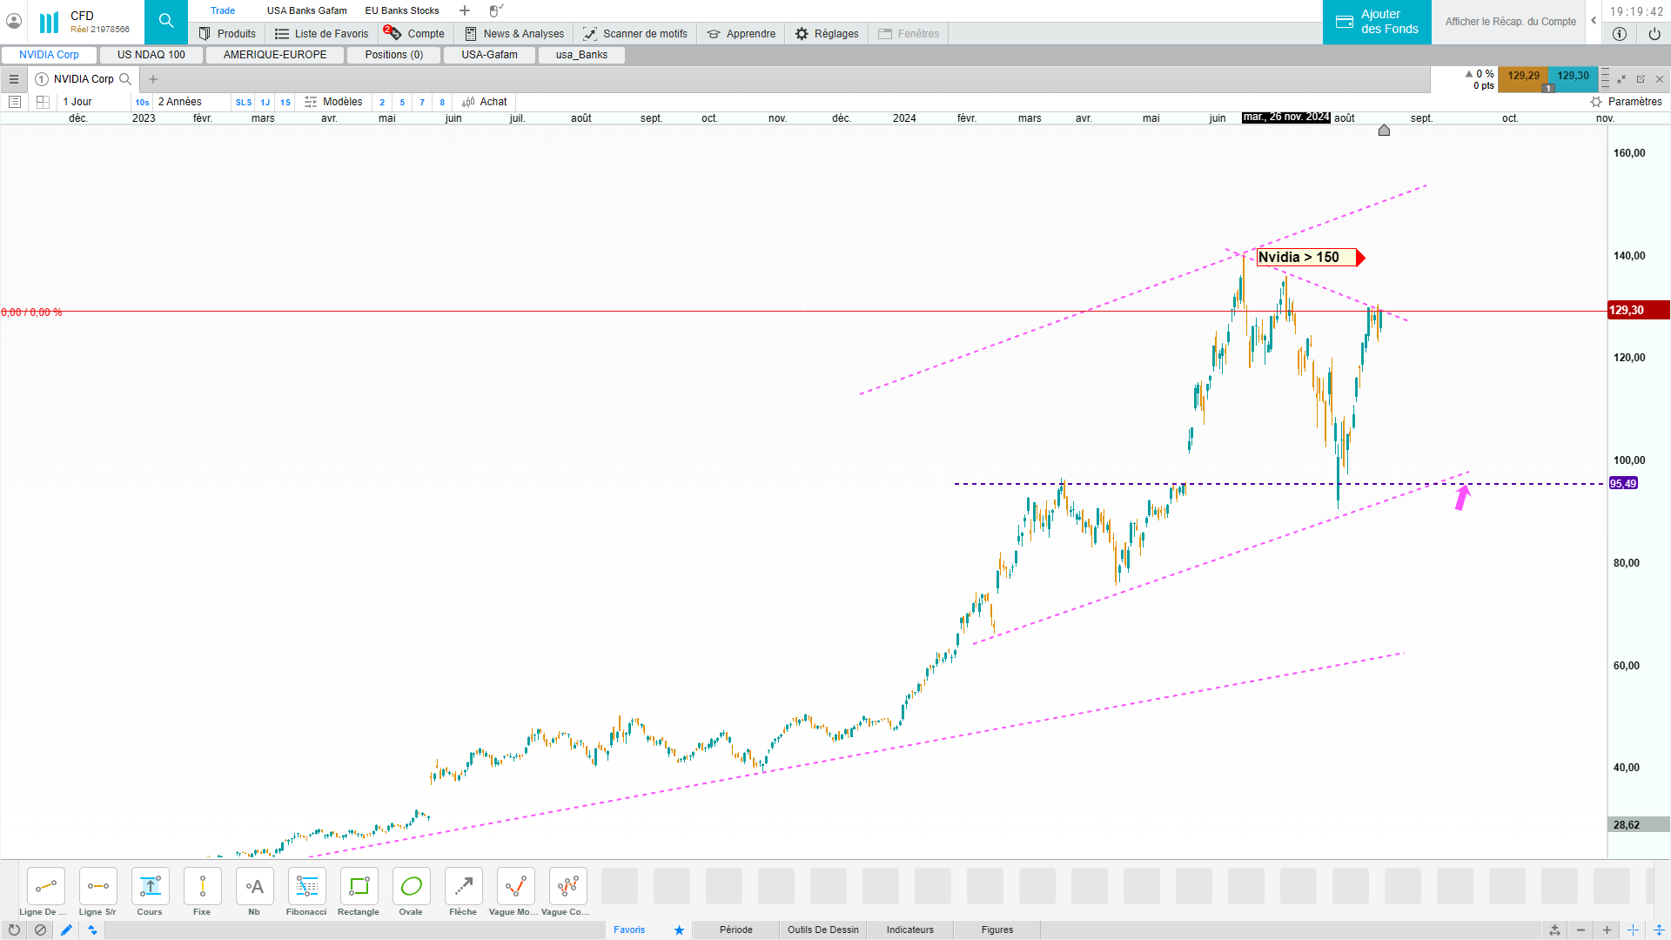Select the Flèche arrow tool
This screenshot has width=1671, height=940.
[463, 886]
